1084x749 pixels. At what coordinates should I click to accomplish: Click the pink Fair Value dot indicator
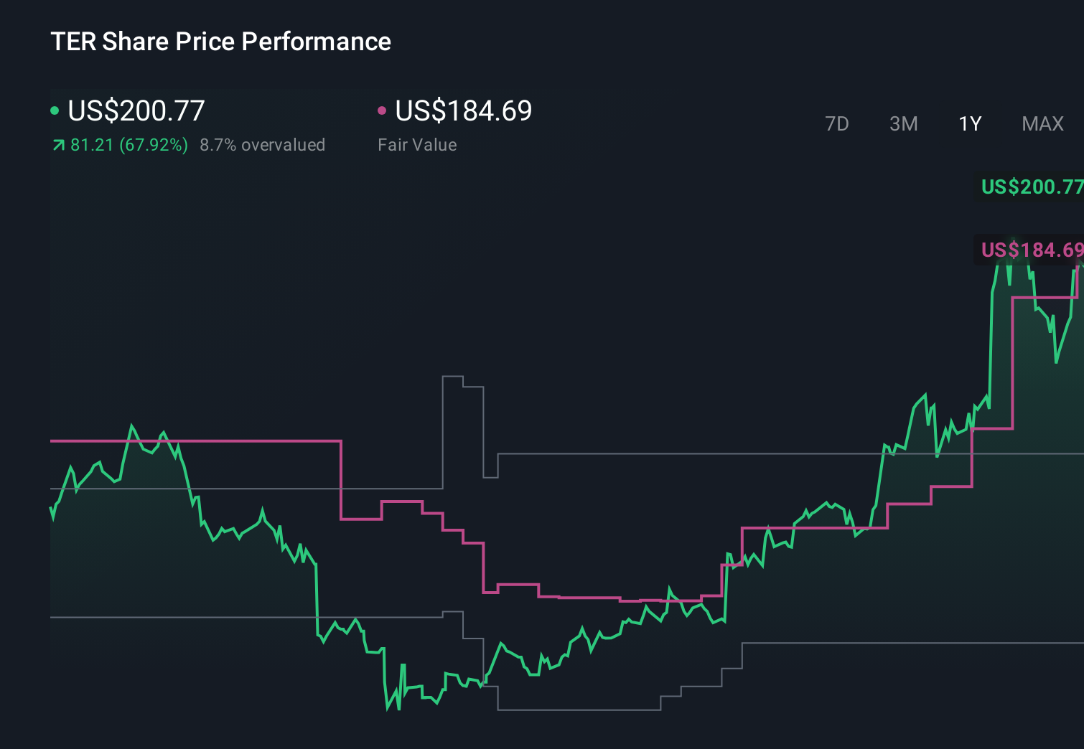(x=382, y=110)
